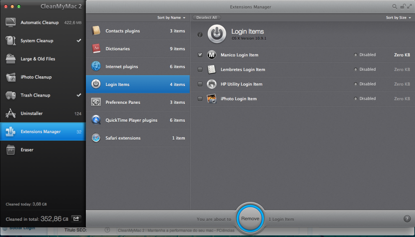Click the Extensions Manager puzzle icon

[11, 131]
